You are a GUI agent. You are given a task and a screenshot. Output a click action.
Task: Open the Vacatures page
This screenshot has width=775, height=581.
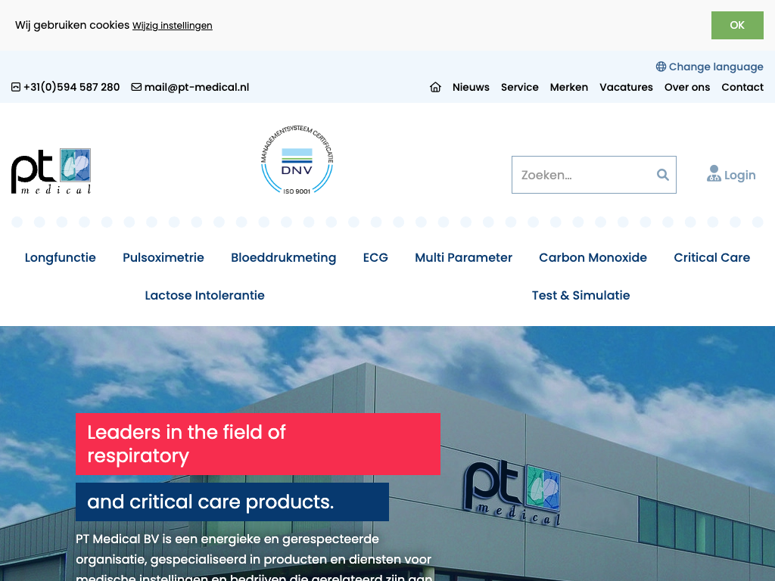pos(626,87)
